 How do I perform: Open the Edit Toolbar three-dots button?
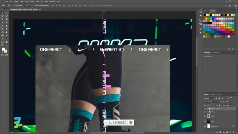[7, 45]
